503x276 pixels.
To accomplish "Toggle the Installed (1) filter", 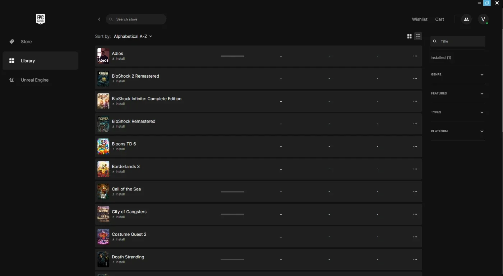I will click(x=441, y=57).
